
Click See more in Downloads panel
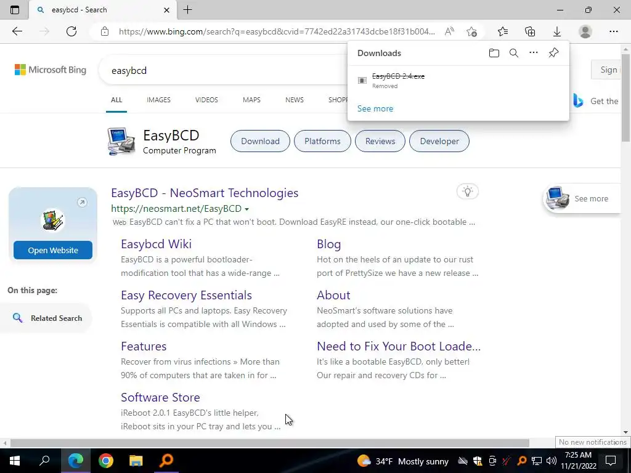[x=375, y=108]
